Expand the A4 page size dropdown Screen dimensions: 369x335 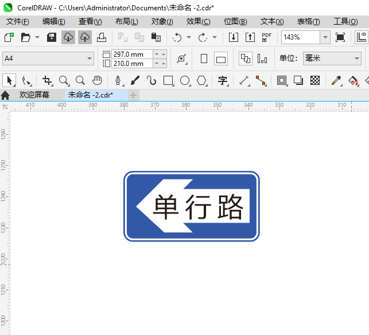point(89,59)
